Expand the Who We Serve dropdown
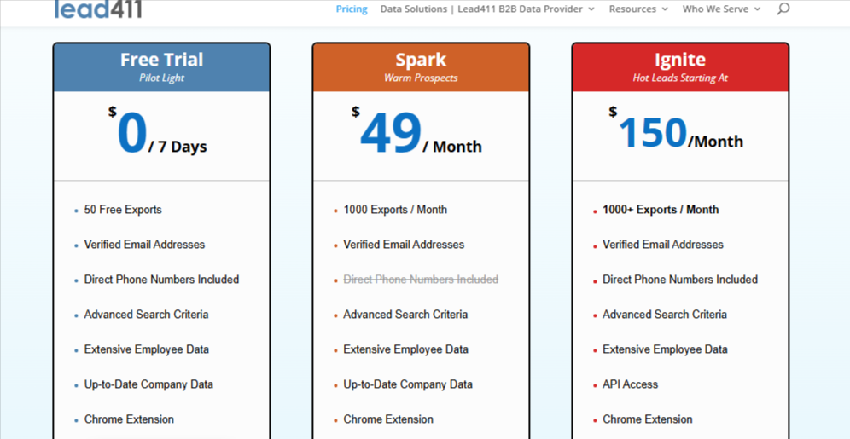 pos(721,9)
